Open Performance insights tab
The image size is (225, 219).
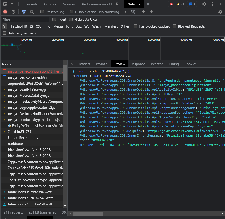point(100,4)
